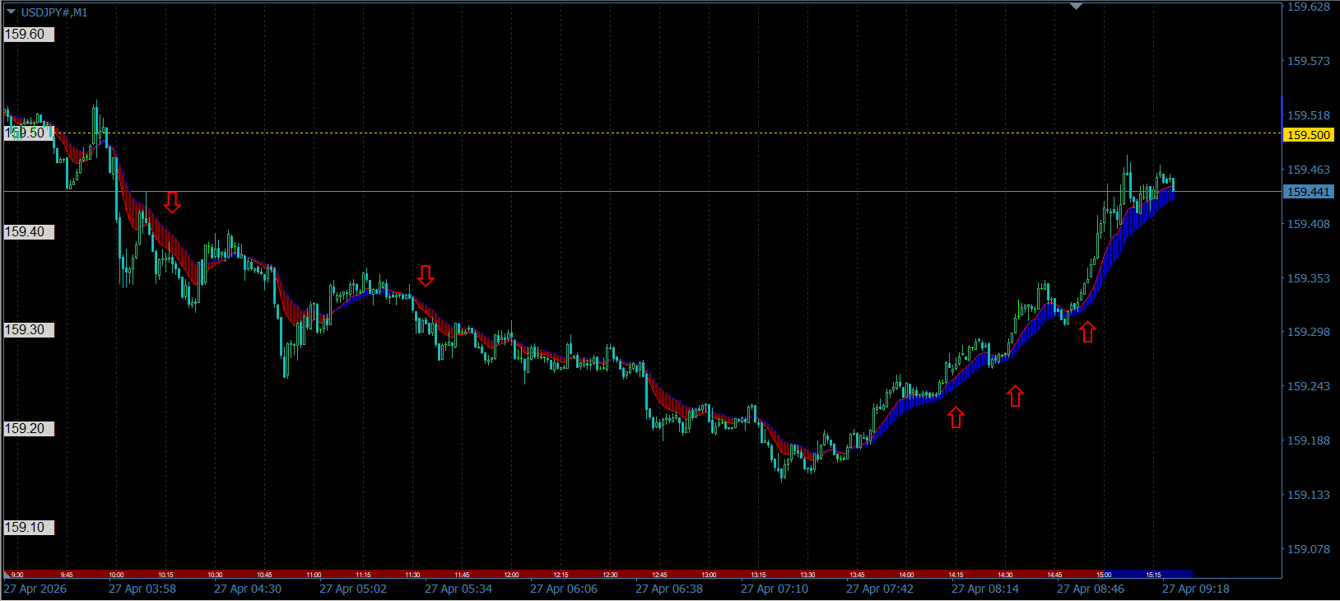Click the 27 Apr 07:10 time axis label
Screen dimensions: 1340x601
point(775,589)
